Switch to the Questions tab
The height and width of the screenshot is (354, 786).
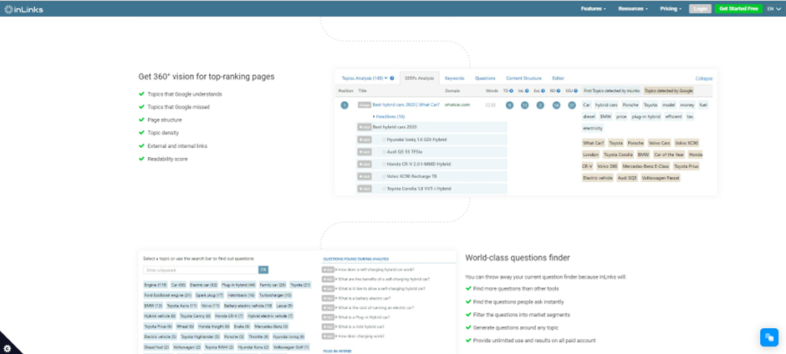[485, 78]
